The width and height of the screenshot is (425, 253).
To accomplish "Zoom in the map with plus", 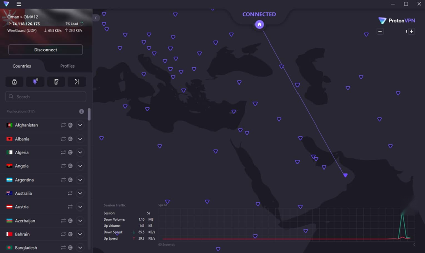I will click(x=412, y=31).
